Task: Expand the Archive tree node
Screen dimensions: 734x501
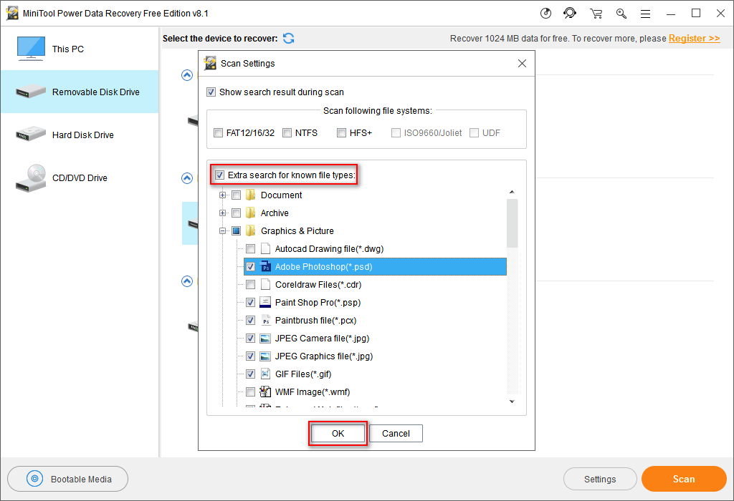Action: (x=223, y=213)
